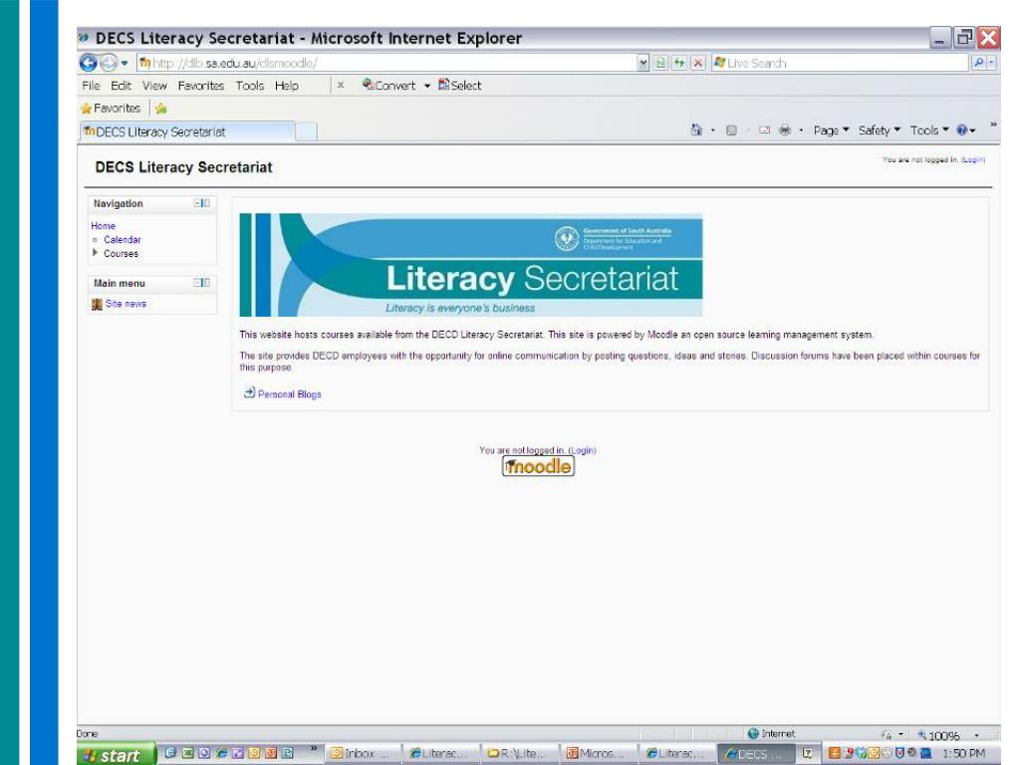This screenshot has height=765, width=1020.
Task: Click the Internet security zone indicator
Action: (x=772, y=734)
